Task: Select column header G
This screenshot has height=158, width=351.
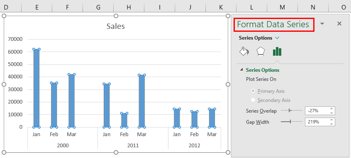Action: pyautogui.click(x=98, y=7)
